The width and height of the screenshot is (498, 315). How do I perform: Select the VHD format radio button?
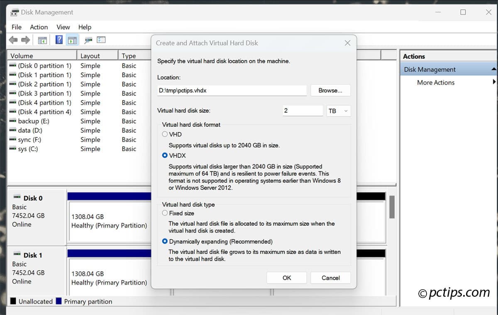(x=165, y=134)
